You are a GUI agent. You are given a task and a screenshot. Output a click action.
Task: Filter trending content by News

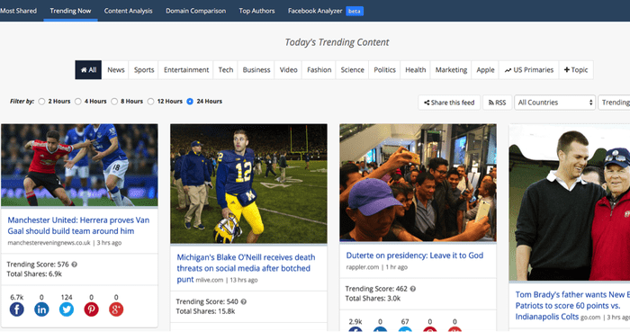click(x=116, y=70)
